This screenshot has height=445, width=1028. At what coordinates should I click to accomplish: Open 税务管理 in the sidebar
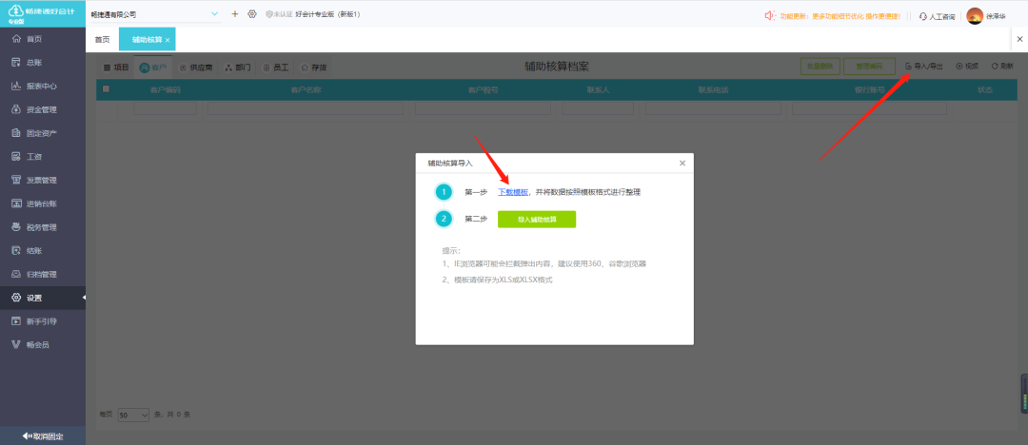click(x=43, y=227)
